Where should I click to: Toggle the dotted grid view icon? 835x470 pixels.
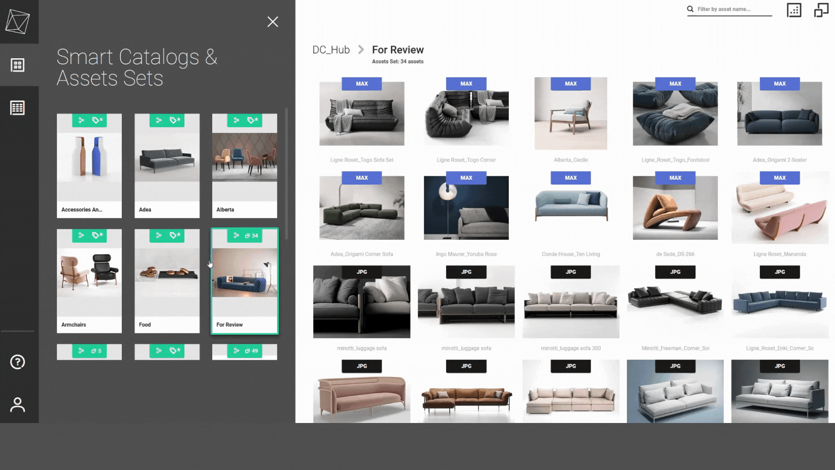point(794,10)
